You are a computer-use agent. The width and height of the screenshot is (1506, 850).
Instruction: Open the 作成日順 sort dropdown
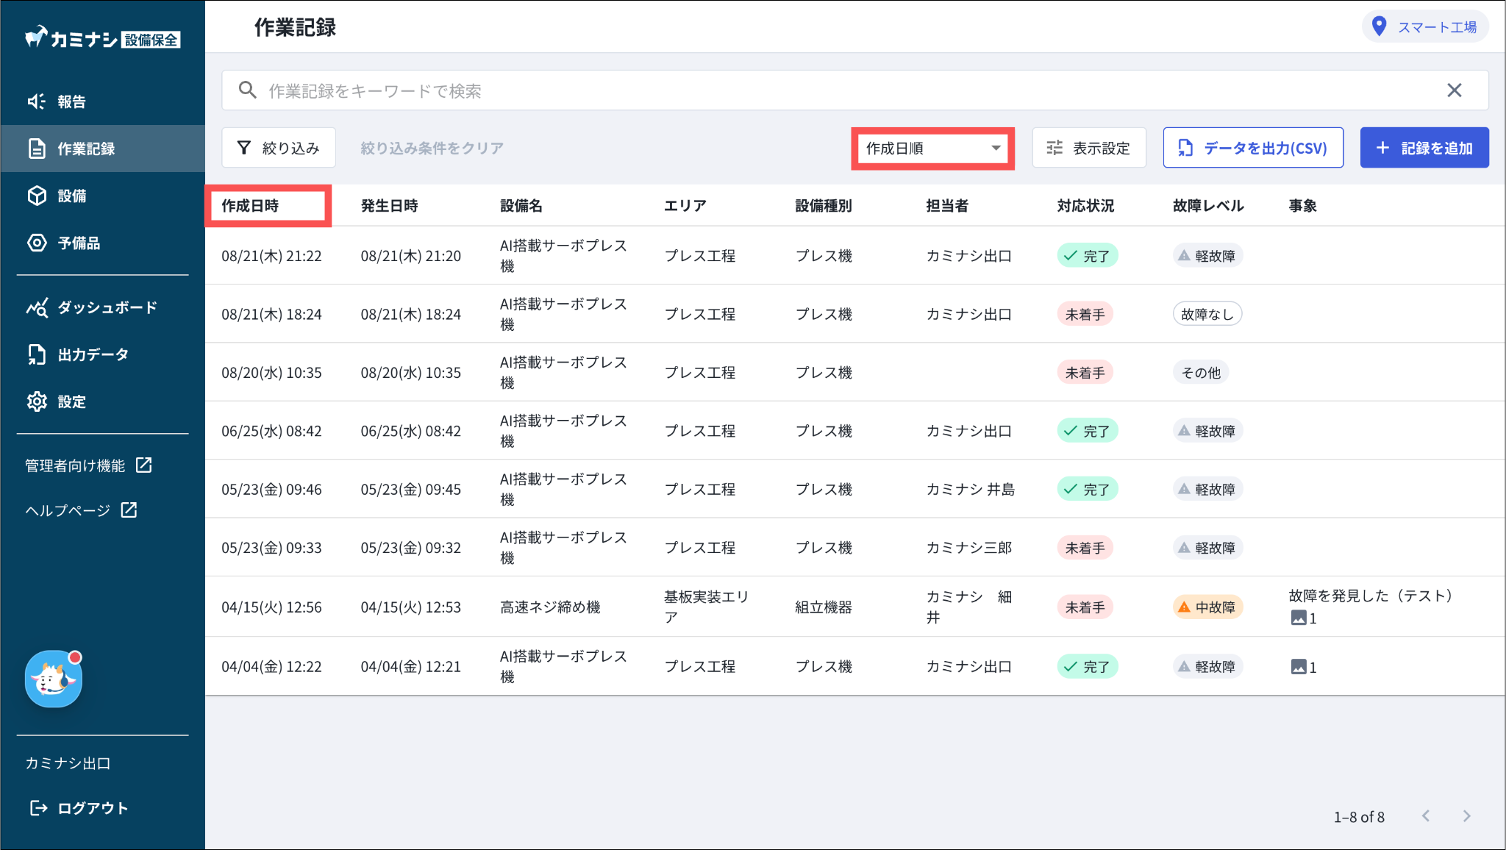click(932, 149)
